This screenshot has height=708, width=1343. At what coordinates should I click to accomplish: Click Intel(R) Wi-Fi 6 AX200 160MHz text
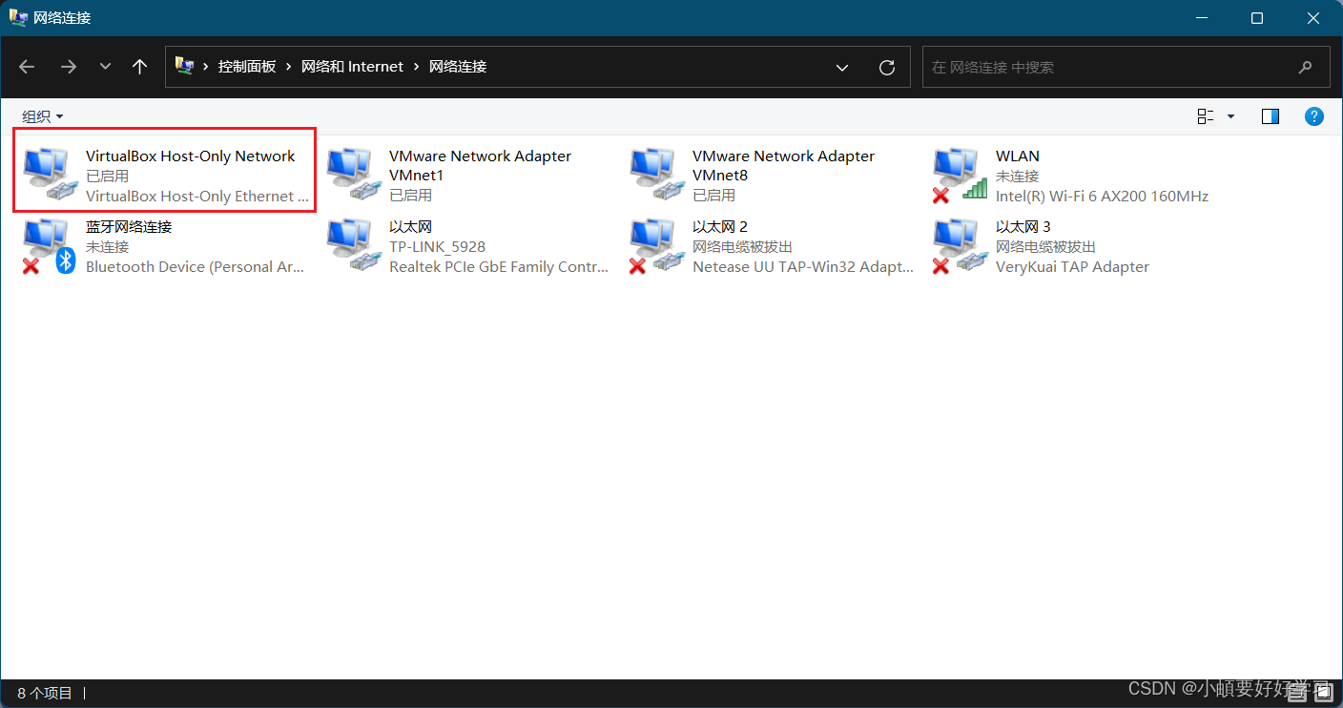(x=1102, y=197)
